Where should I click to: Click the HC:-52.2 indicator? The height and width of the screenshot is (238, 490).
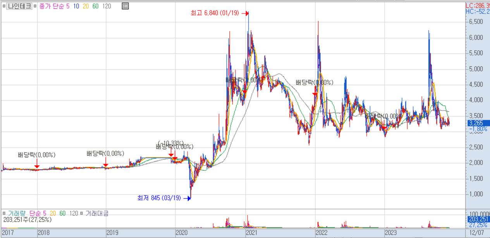click(x=477, y=12)
